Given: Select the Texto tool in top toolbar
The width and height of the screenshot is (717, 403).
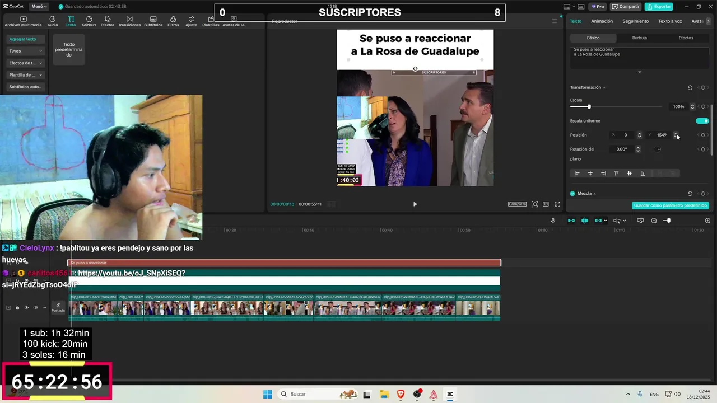Looking at the screenshot, I should (x=71, y=21).
